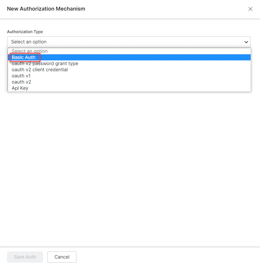Click the Select an option placeholder entry
Viewport: 260px width, 265px height.
click(29, 51)
